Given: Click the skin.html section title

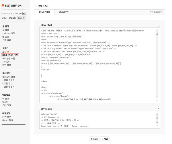Looking at the screenshot, I should (x=46, y=25).
